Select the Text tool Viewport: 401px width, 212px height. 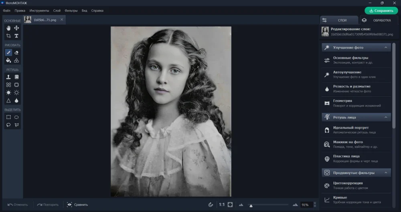pos(16,36)
